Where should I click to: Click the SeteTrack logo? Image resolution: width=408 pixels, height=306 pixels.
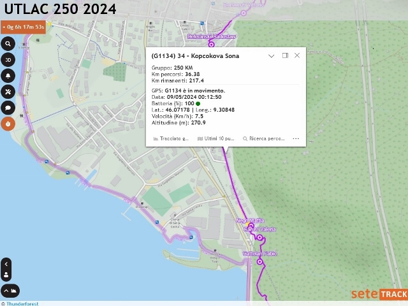pos(379,295)
